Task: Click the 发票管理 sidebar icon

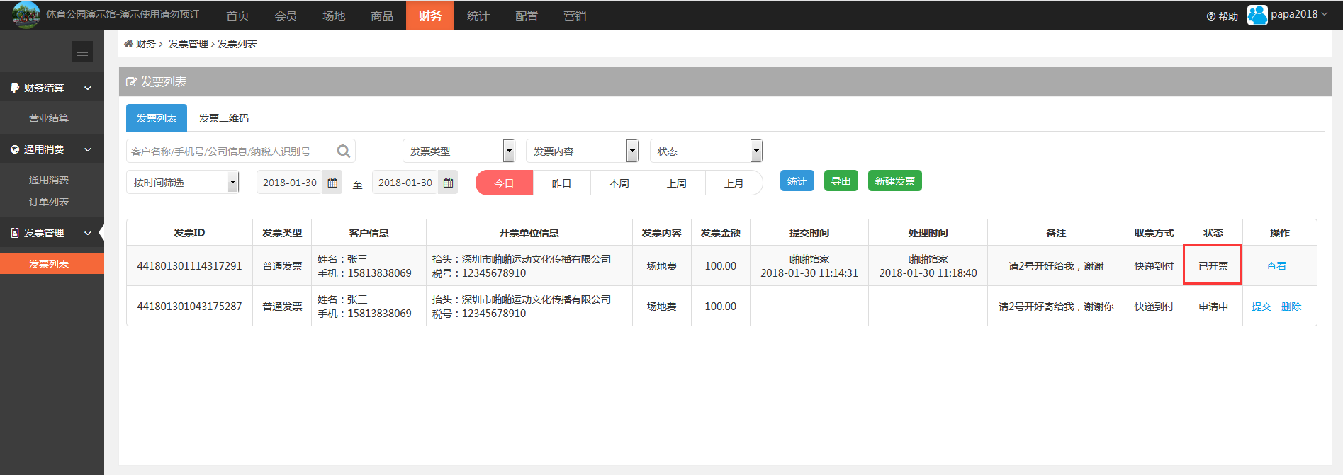Action: click(x=15, y=233)
